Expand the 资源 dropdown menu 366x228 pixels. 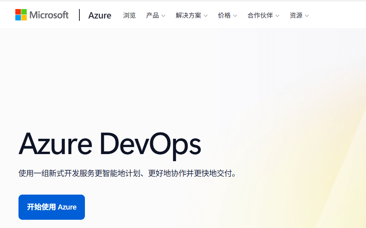point(299,15)
